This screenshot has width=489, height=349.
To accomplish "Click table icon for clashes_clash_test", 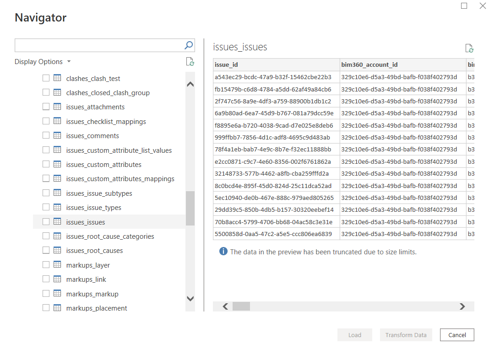I will (57, 78).
